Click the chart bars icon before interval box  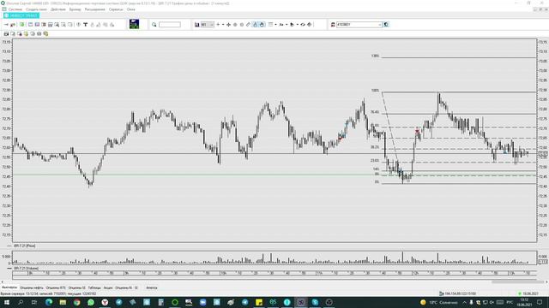tap(196, 25)
